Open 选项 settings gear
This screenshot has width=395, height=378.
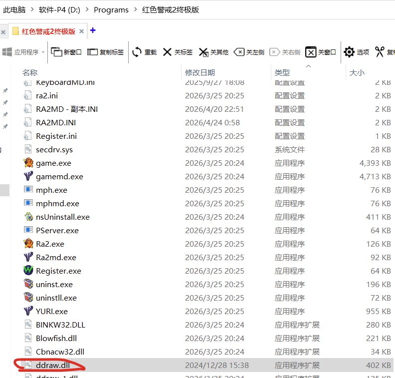(x=356, y=52)
